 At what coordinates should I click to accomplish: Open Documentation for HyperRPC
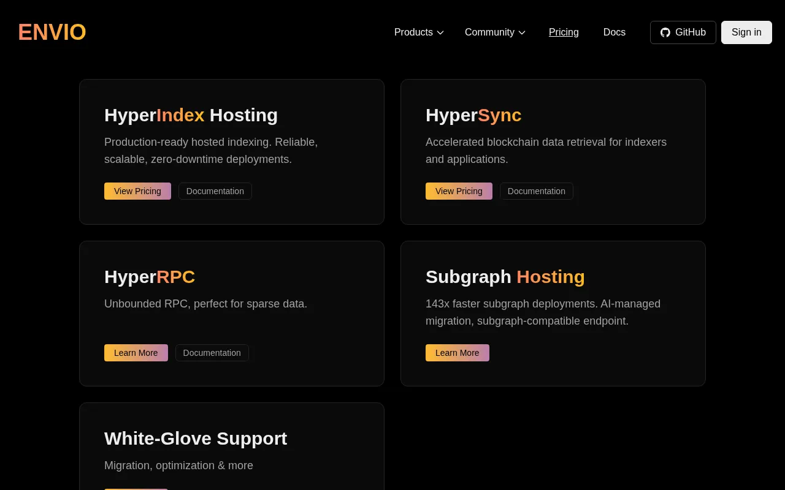point(212,353)
